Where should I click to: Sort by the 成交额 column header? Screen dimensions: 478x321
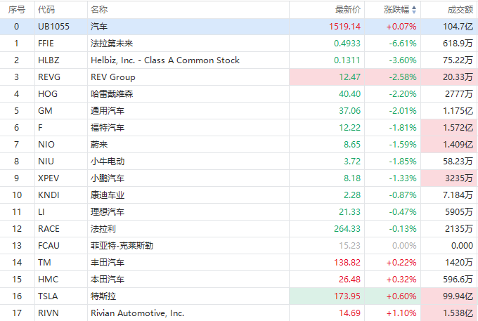click(x=460, y=10)
